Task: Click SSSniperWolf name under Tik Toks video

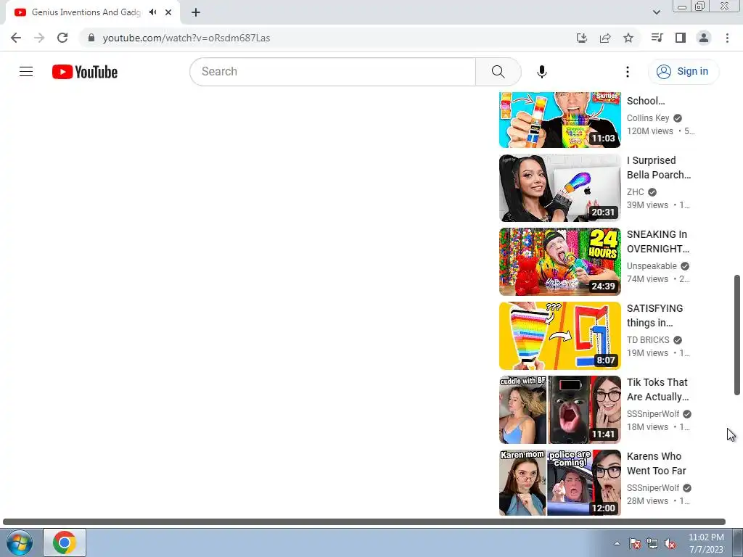Action: 653,413
